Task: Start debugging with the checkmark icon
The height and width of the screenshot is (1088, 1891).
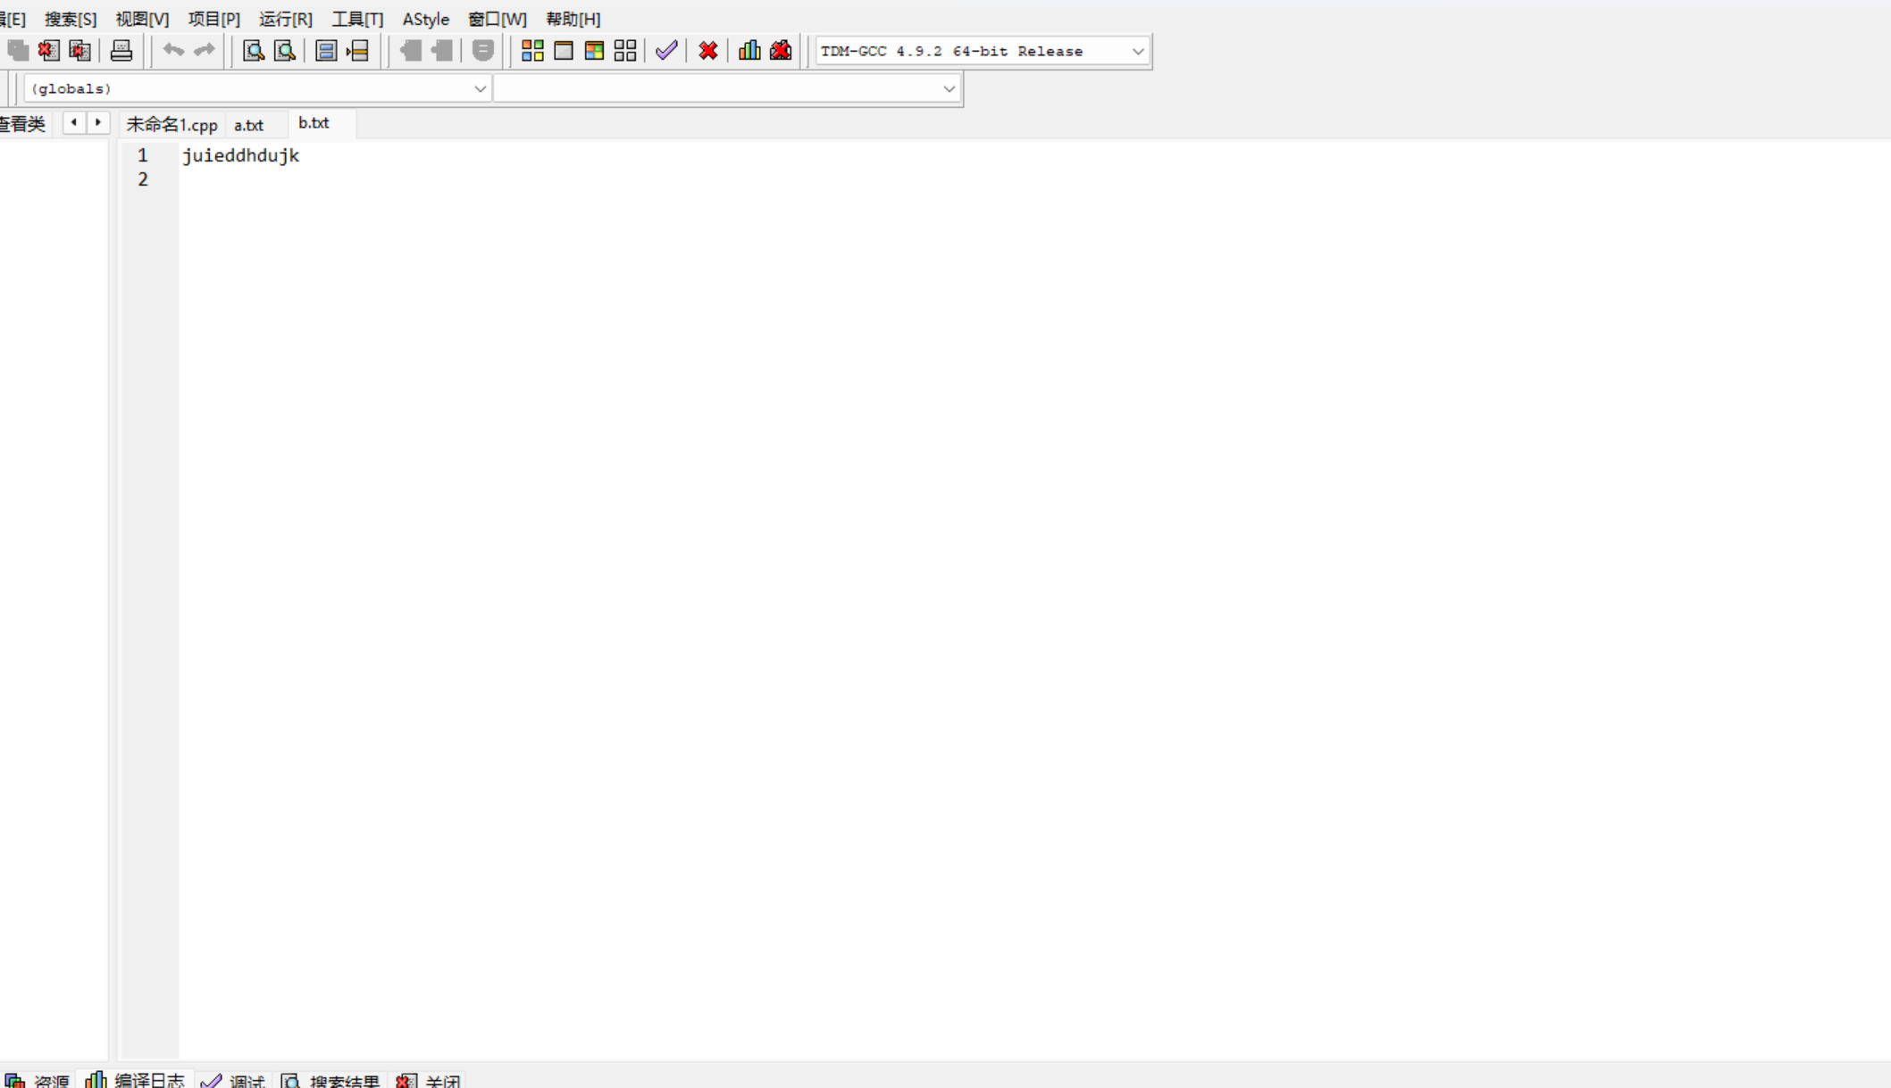Action: (666, 51)
